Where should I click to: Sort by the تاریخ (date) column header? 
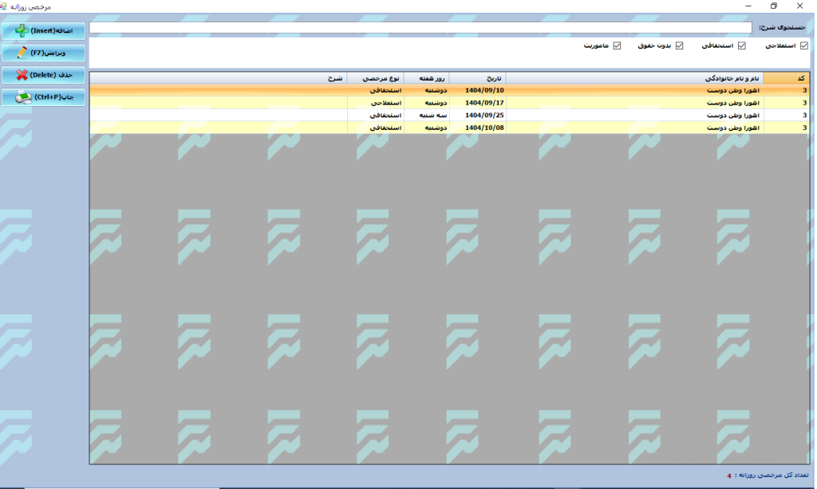tap(477, 78)
